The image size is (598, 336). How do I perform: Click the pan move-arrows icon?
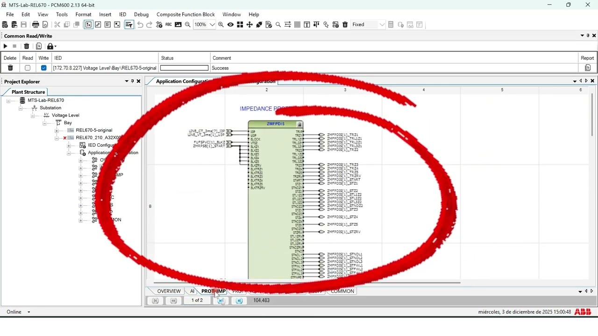tap(249, 25)
